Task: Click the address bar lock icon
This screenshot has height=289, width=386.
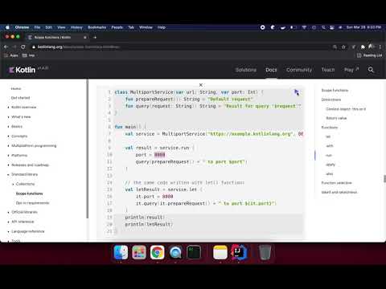Action: 34,47
